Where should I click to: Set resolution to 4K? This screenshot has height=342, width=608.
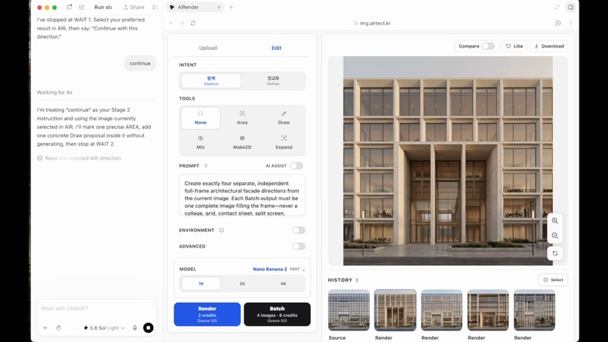(x=283, y=283)
